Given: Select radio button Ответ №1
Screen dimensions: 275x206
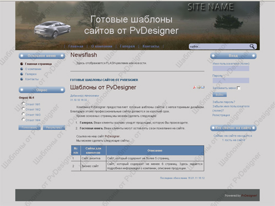Looking at the screenshot, I should [x=23, y=104].
